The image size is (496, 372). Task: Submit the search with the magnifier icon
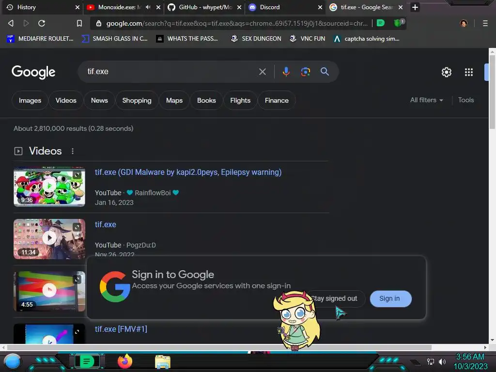coord(325,72)
